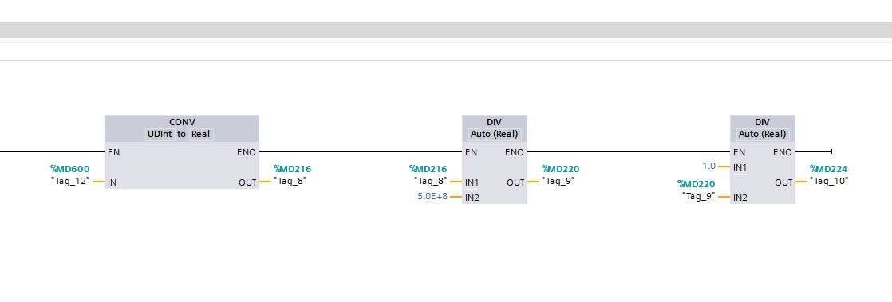Open Auto (Real) type selector on middle DIV

pyautogui.click(x=495, y=134)
